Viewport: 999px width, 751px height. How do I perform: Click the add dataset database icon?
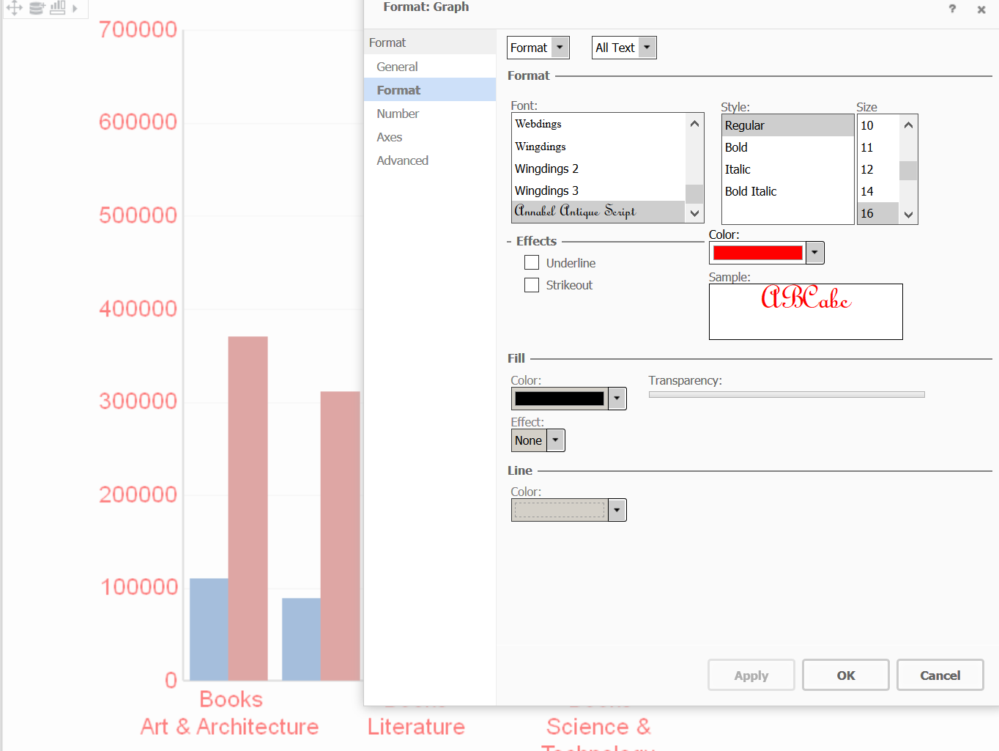coord(37,8)
